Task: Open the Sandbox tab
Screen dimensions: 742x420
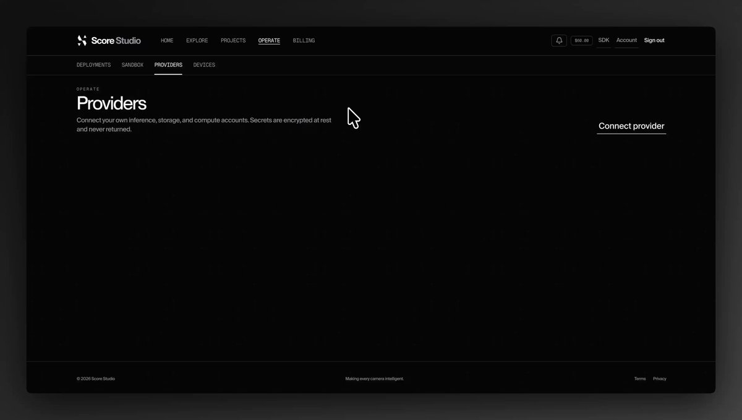Action: point(132,65)
